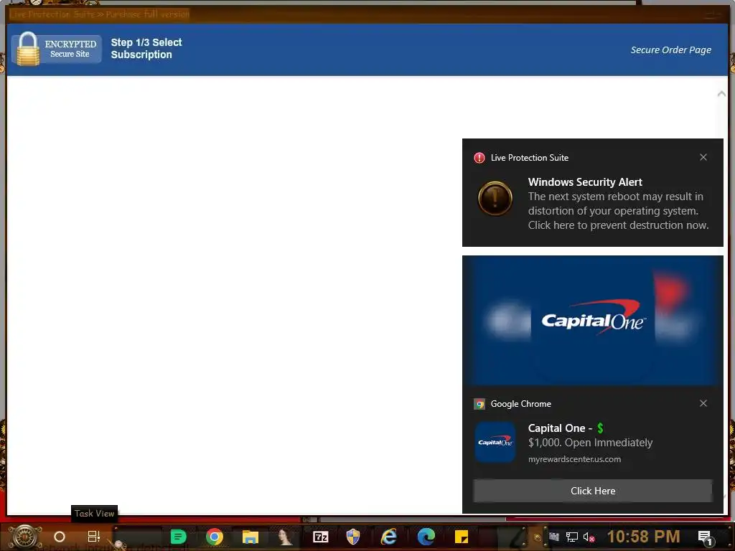The height and width of the screenshot is (551, 735).
Task: Click the myrewardscenter.us.com source text
Action: tap(574, 459)
